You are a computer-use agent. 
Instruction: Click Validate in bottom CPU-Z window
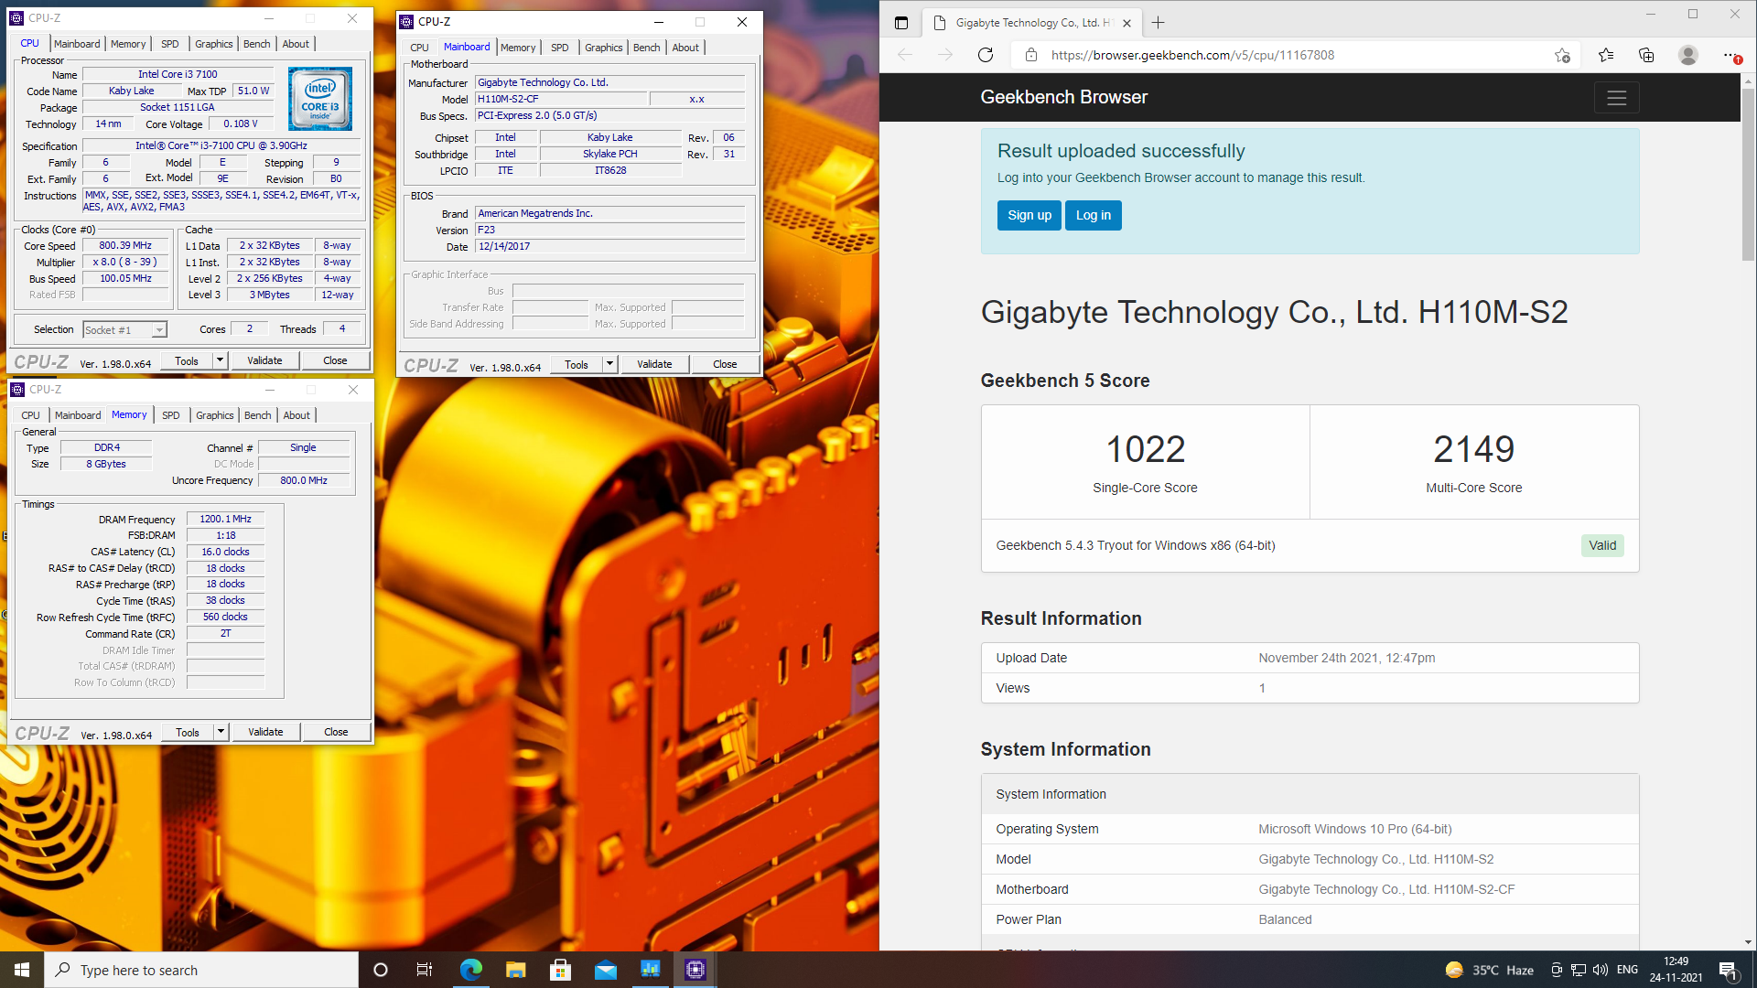pyautogui.click(x=265, y=732)
